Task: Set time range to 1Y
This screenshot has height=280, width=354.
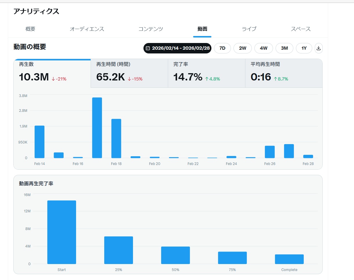Action: click(304, 48)
